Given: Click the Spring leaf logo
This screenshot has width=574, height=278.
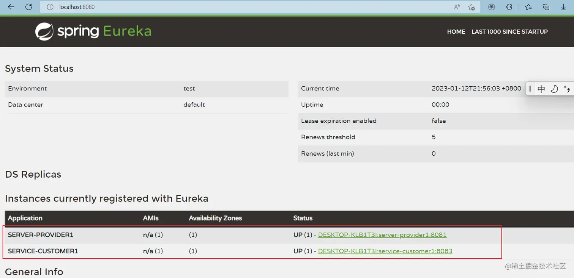Looking at the screenshot, I should click(x=44, y=31).
